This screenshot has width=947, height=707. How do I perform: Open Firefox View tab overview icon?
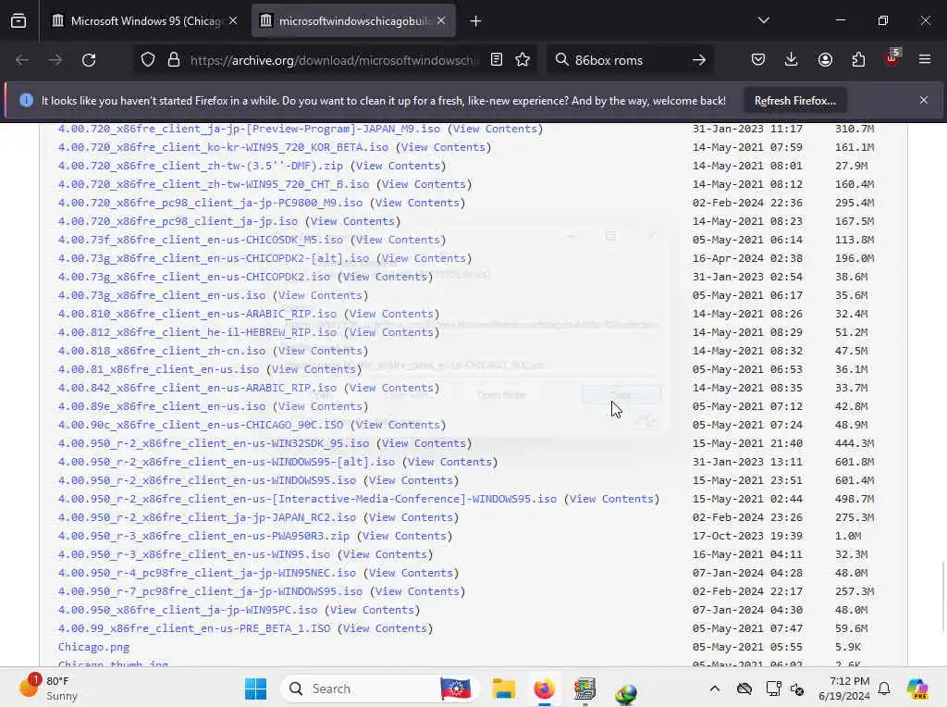pos(18,21)
